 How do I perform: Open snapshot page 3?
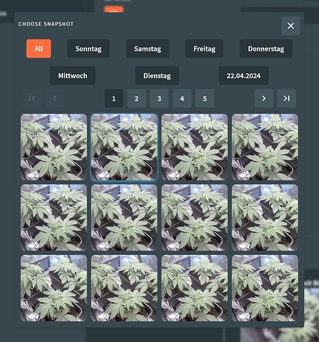tap(159, 99)
